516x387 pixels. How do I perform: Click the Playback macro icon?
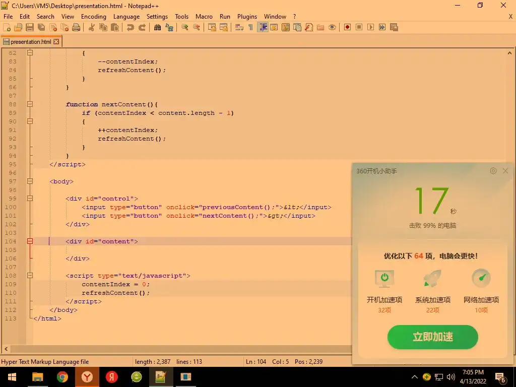(370, 27)
